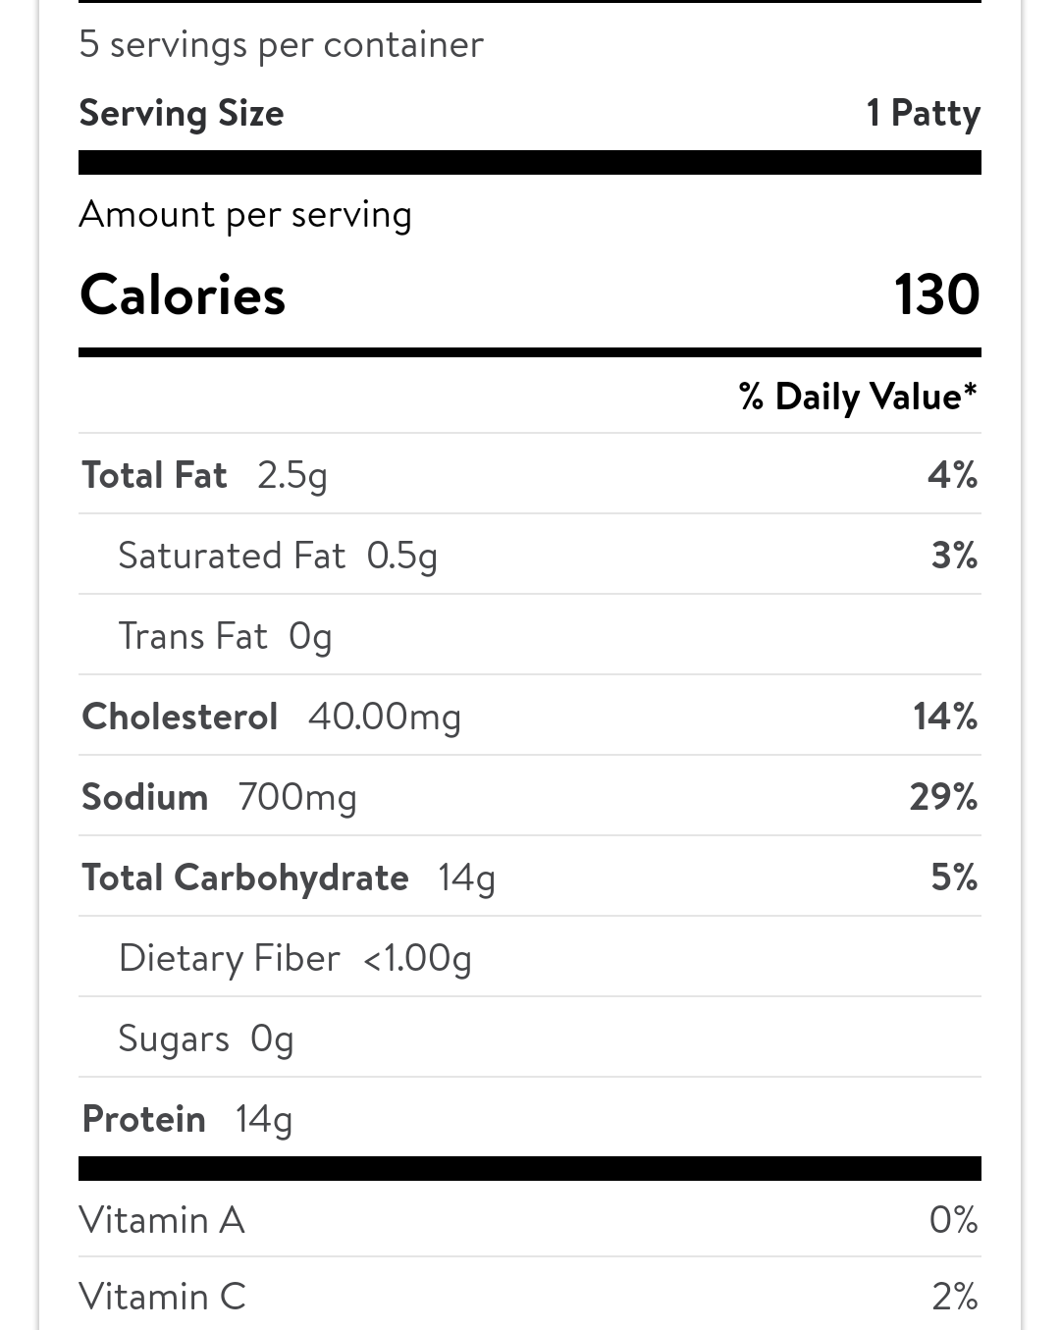Viewport: 1060px width, 1330px height.
Task: Tap the Protein 14g entry
Action: 186,1120
